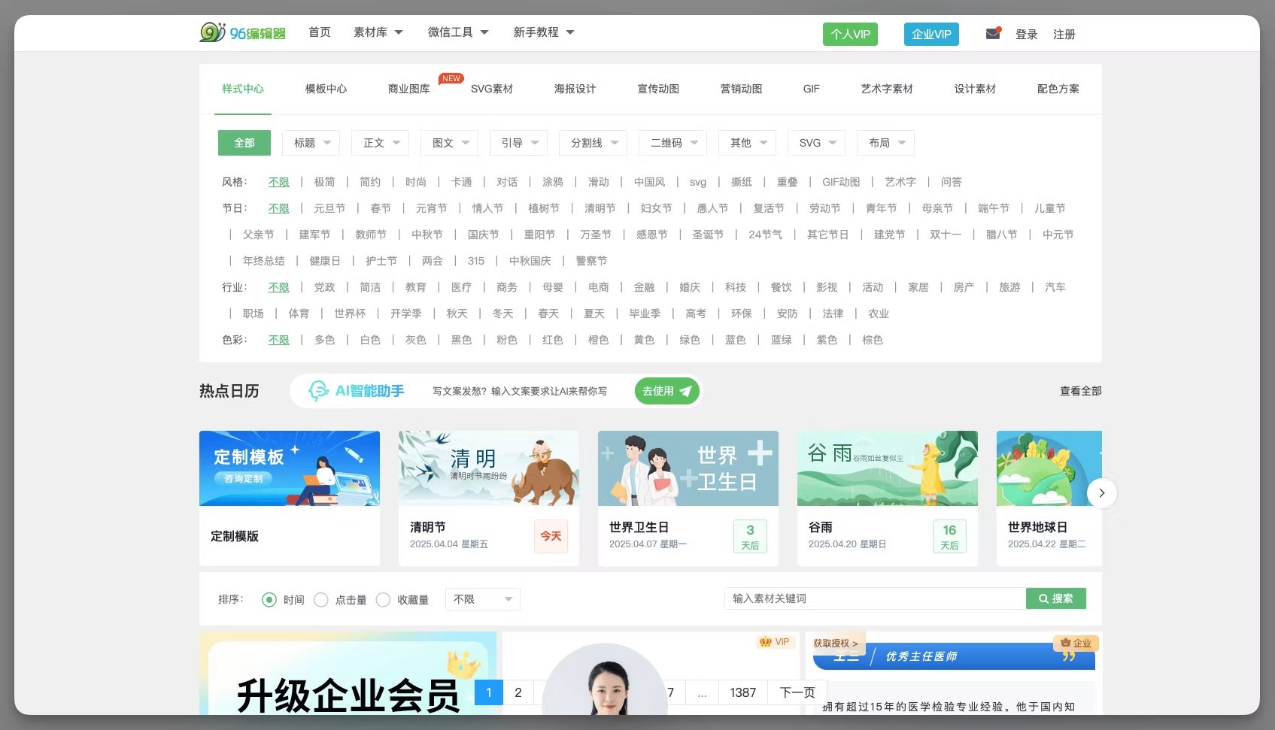
Task: Click the NEW badge above 商业图库
Action: coord(451,78)
